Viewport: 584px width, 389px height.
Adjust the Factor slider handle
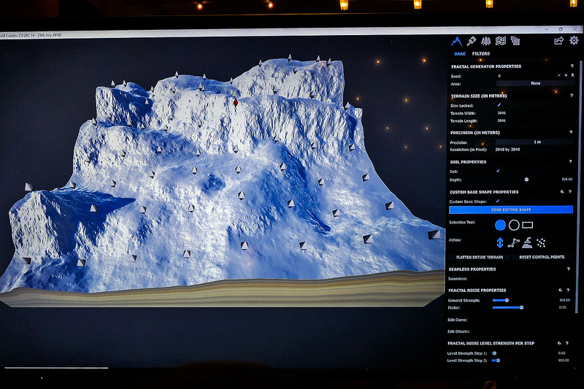click(x=521, y=307)
